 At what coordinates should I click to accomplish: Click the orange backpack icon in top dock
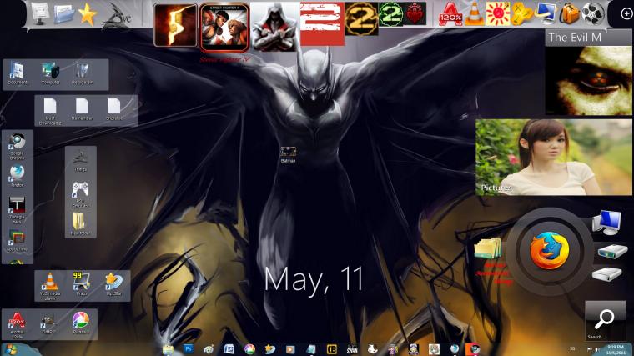pos(569,13)
